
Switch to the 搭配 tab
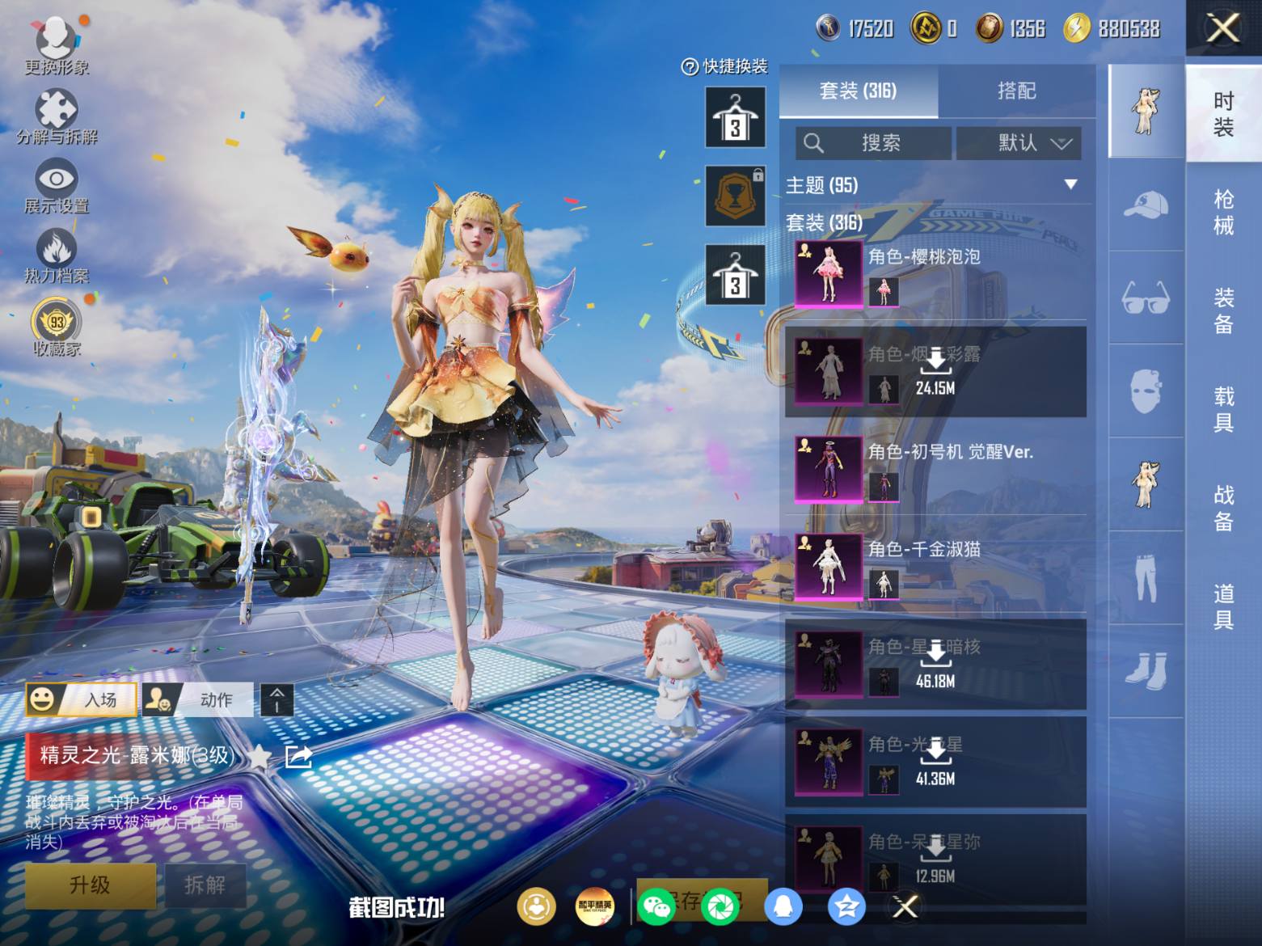tap(1016, 91)
